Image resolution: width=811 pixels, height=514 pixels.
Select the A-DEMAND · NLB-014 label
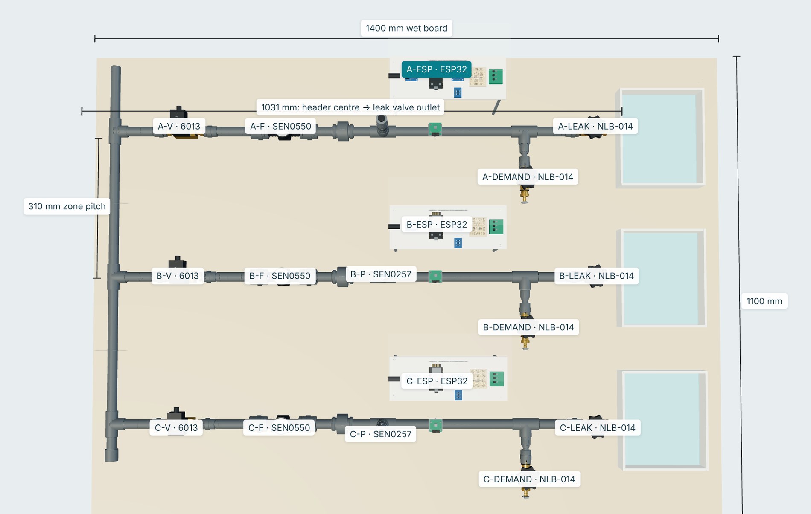click(528, 177)
